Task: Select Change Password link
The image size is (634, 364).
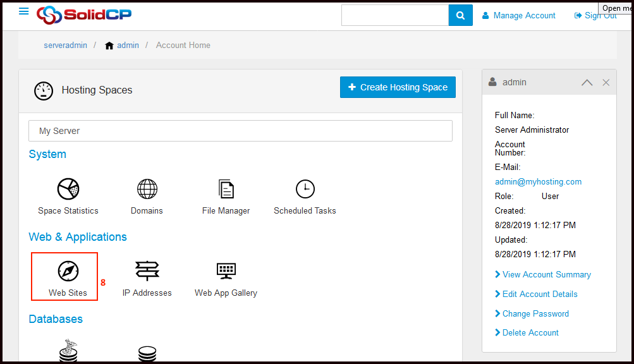Action: pos(535,314)
